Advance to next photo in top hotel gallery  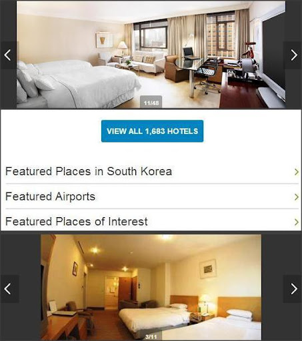(293, 55)
